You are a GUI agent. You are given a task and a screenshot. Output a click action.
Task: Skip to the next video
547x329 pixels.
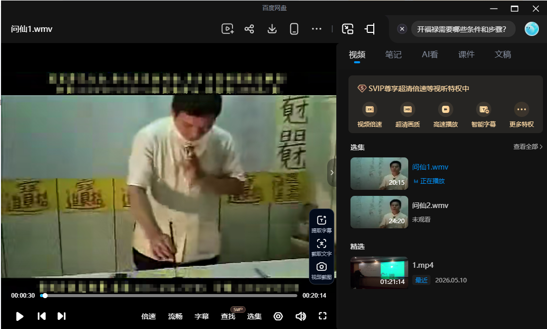point(61,316)
